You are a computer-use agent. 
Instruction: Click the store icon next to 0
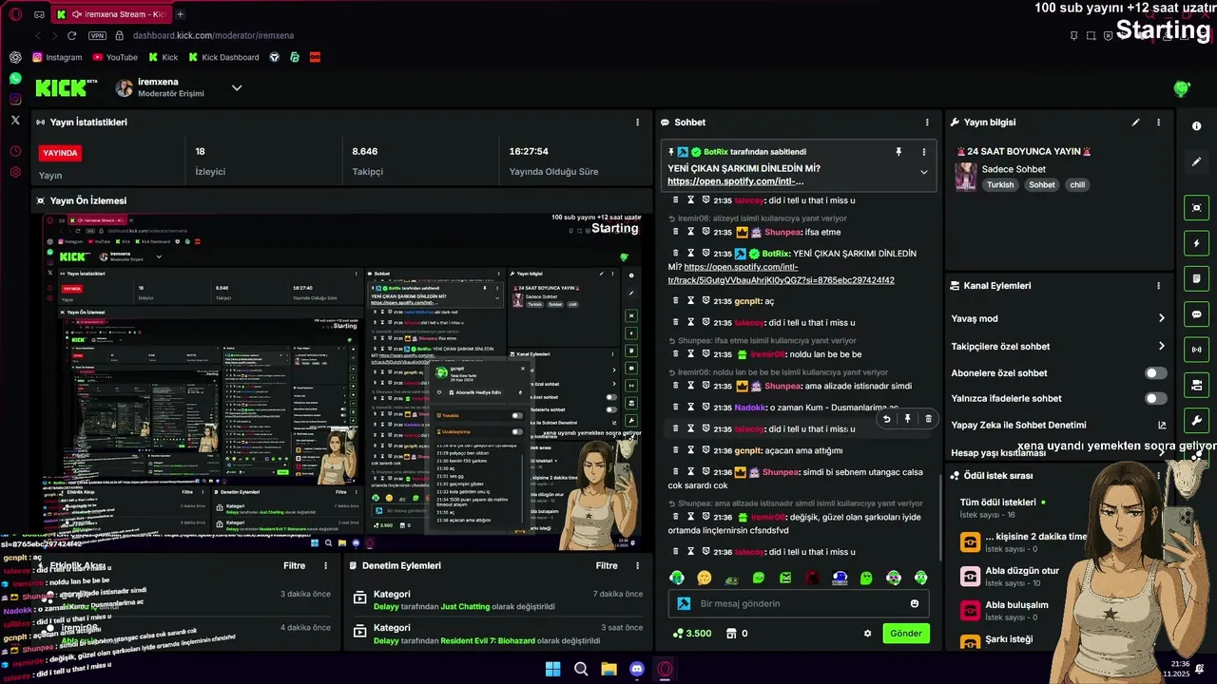(x=731, y=634)
